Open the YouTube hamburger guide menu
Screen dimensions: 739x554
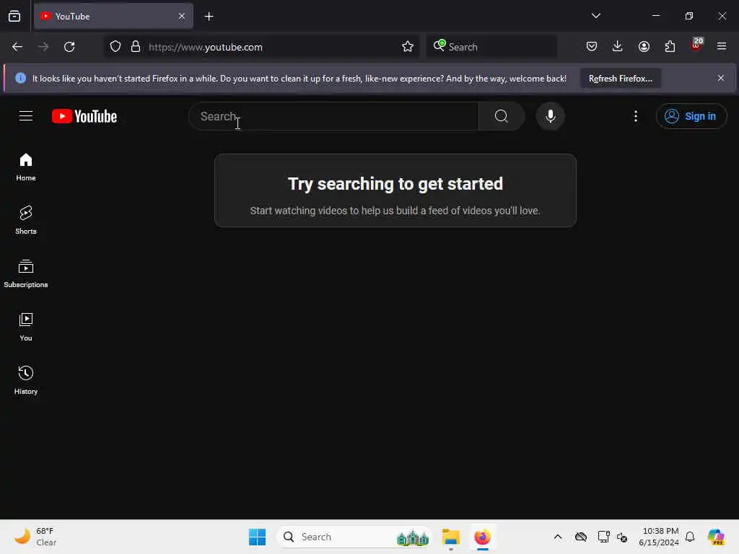(26, 116)
